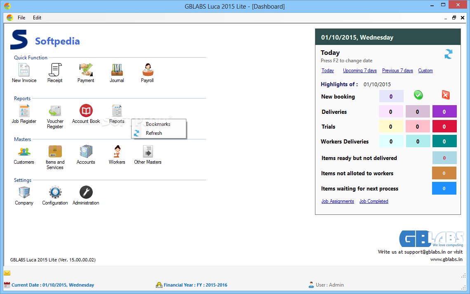This screenshot has height=294, width=470.
Task: Open the Job Completed link
Action: (x=374, y=201)
